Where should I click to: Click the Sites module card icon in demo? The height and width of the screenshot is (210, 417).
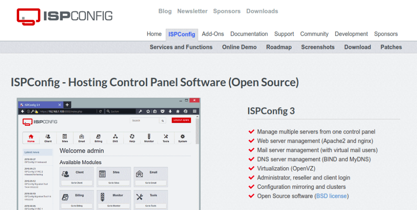(102, 174)
